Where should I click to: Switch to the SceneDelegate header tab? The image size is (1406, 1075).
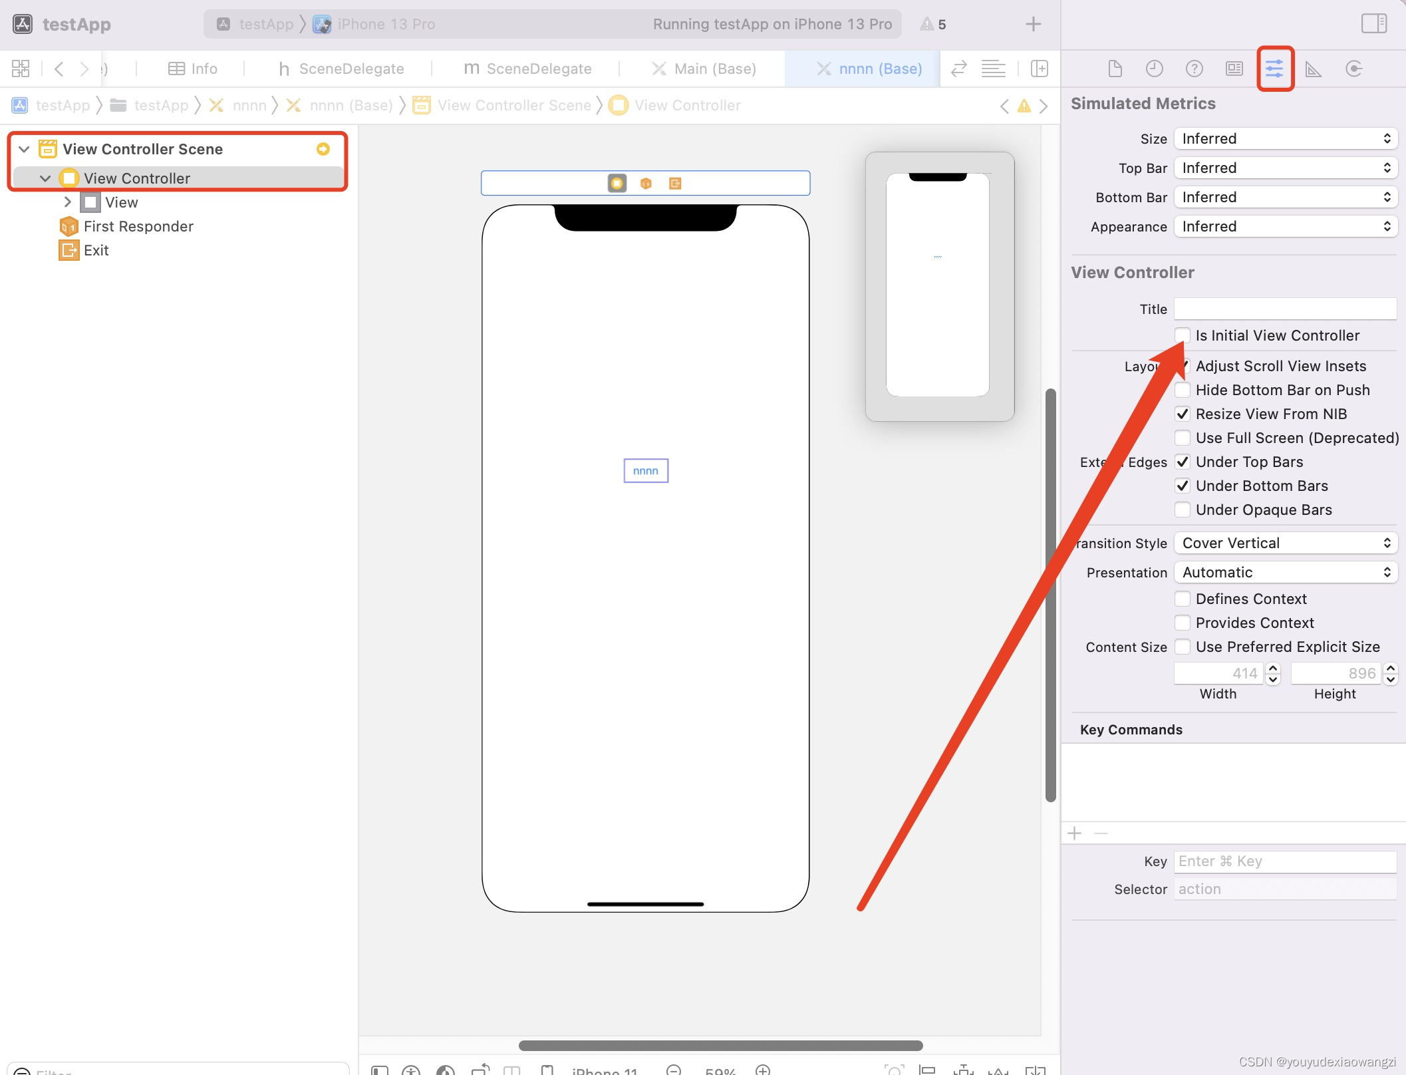[341, 69]
